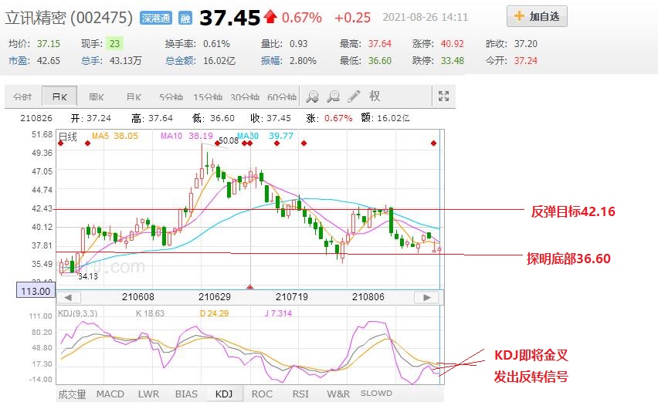Click the 34.13 low price label

[88, 276]
